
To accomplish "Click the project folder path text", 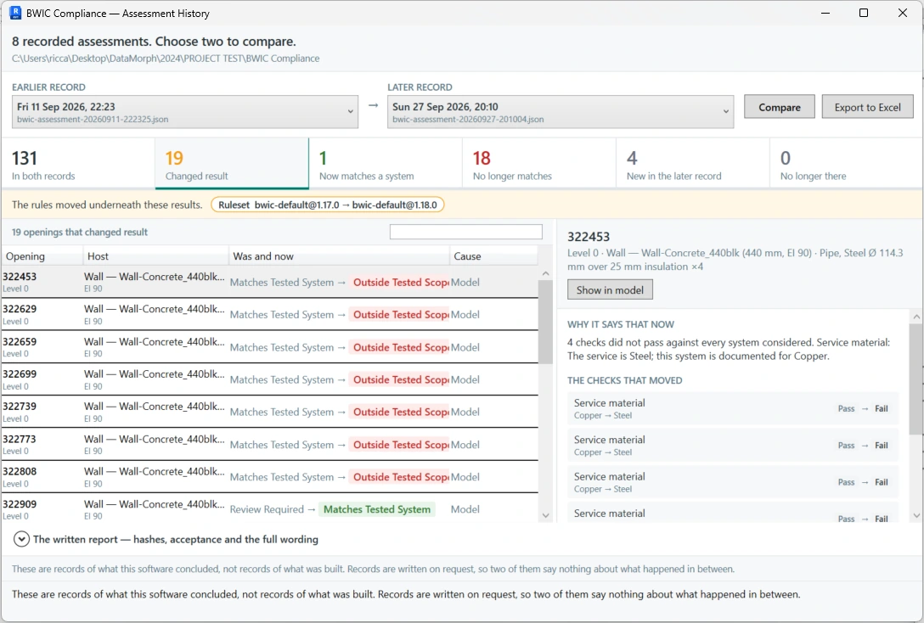I will (166, 59).
